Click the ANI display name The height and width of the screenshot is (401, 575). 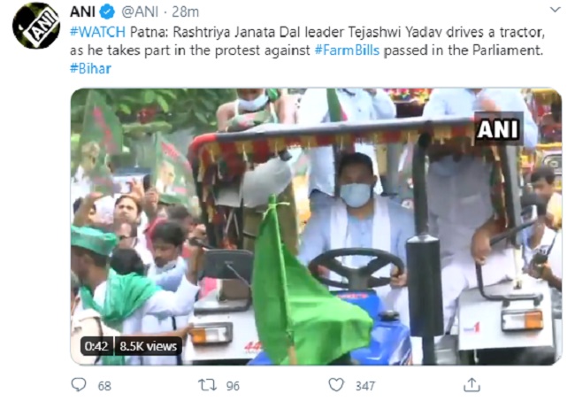pos(82,12)
